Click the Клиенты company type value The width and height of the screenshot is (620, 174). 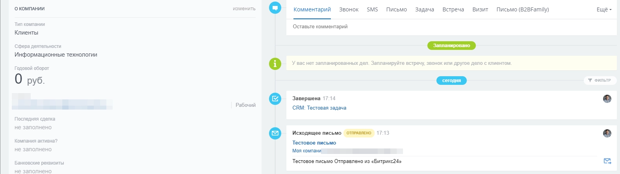[x=26, y=33]
